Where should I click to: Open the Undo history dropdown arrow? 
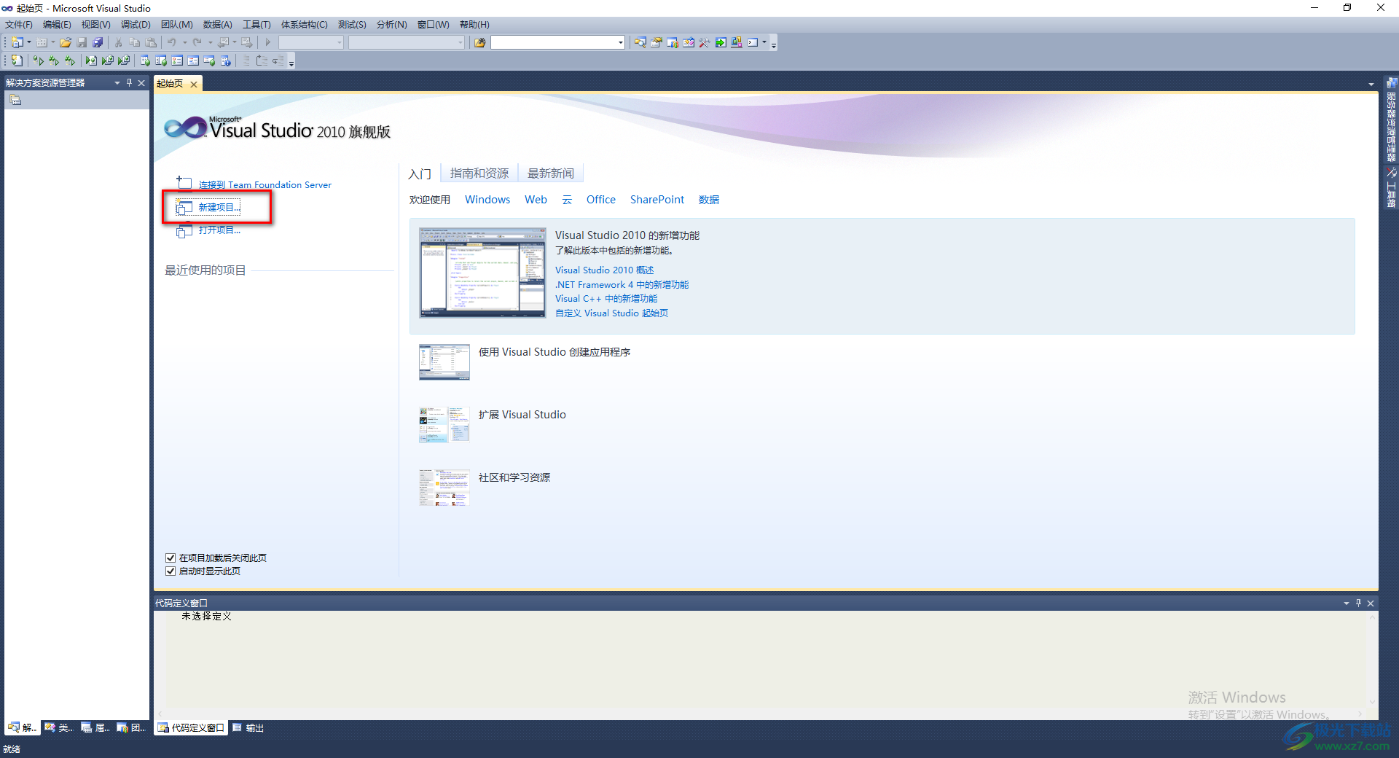tap(184, 42)
